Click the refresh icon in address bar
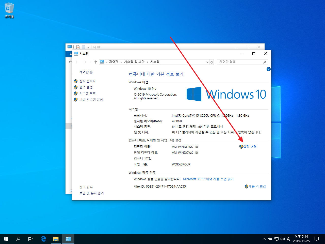Image resolution: width=325 pixels, height=244 pixels. pos(212,62)
